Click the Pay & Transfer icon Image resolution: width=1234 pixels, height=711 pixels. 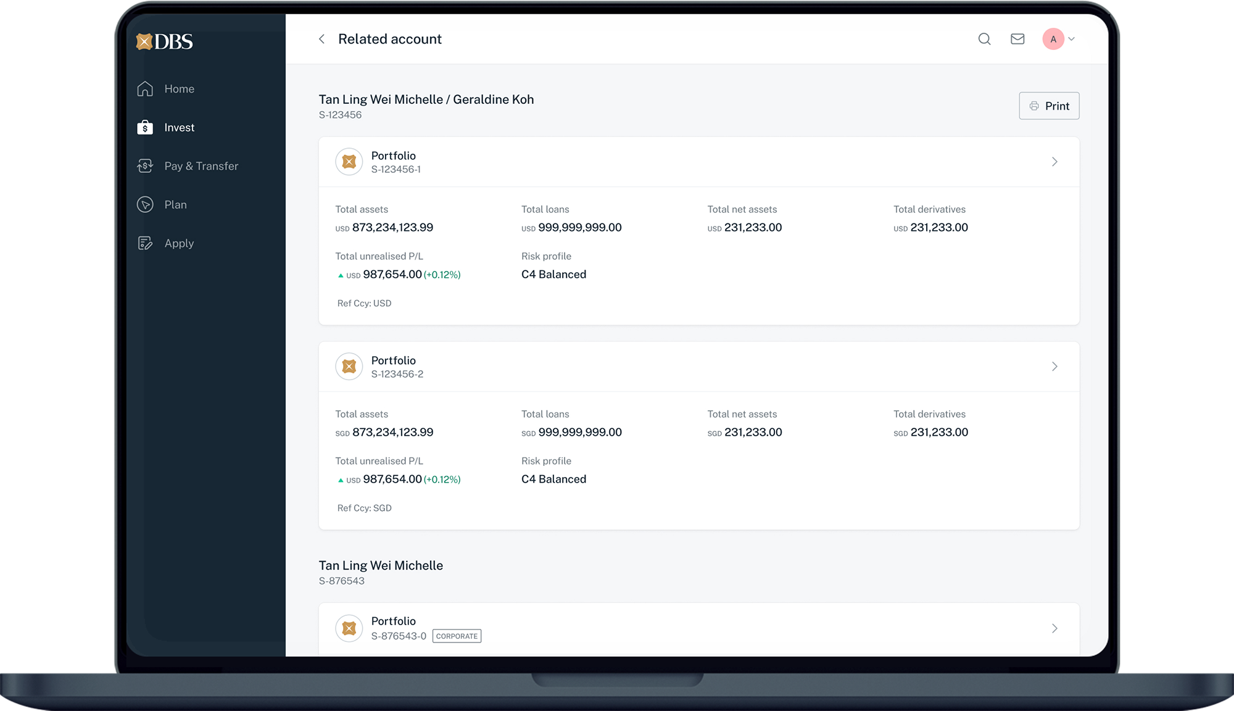145,166
